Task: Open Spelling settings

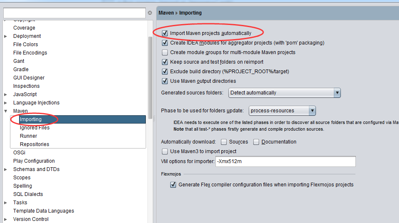Action: coord(23,186)
